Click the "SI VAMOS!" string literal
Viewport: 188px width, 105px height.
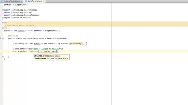click(45, 51)
